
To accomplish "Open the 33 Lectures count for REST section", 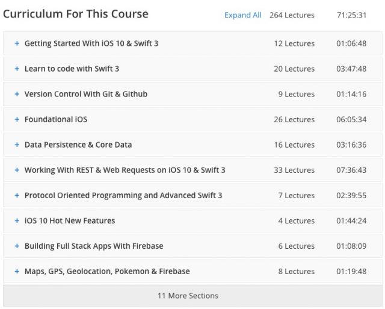I will tap(294, 170).
